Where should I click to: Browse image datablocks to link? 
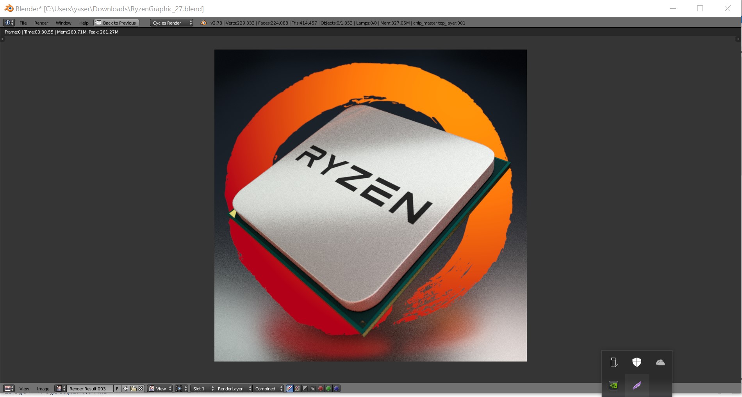pos(61,388)
